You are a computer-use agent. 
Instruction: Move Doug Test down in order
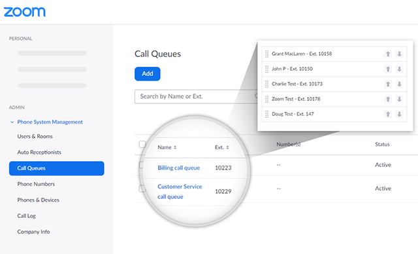(399, 115)
